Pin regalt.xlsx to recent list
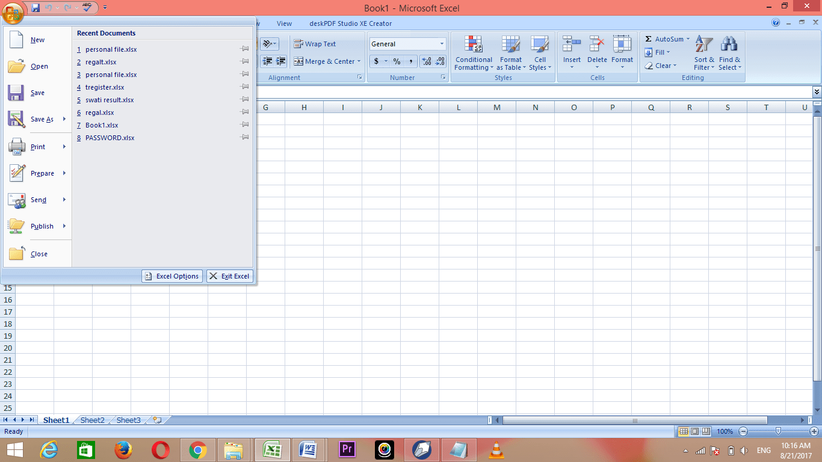The width and height of the screenshot is (822, 462). coord(244,62)
